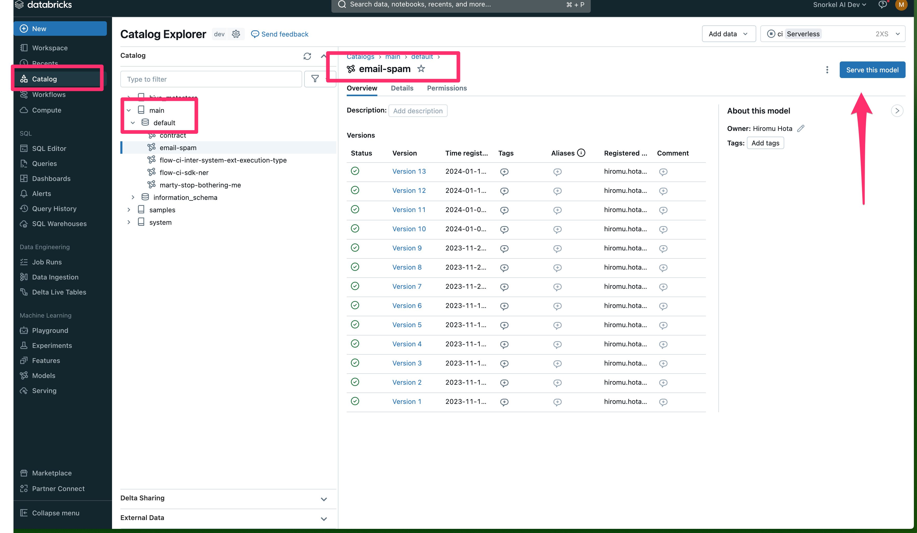Click the Aliases info icon
The image size is (917, 533).
581,153
